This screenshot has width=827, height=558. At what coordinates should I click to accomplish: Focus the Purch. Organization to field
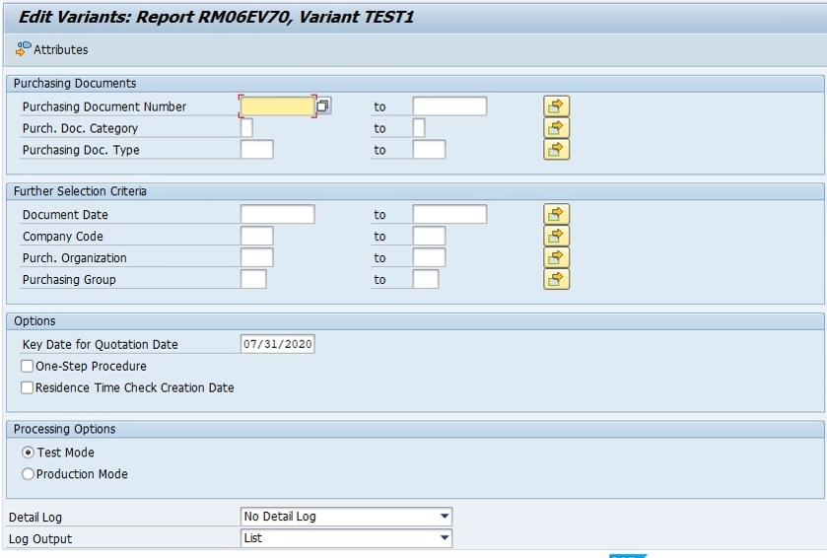[x=430, y=258]
